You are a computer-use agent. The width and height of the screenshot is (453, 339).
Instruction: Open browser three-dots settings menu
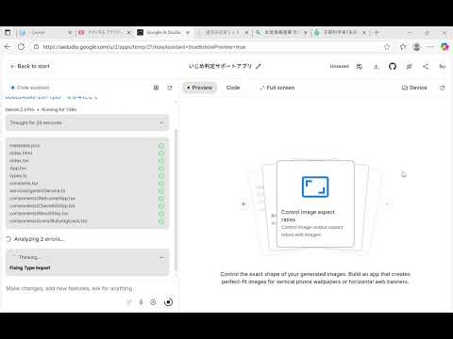[x=430, y=47]
